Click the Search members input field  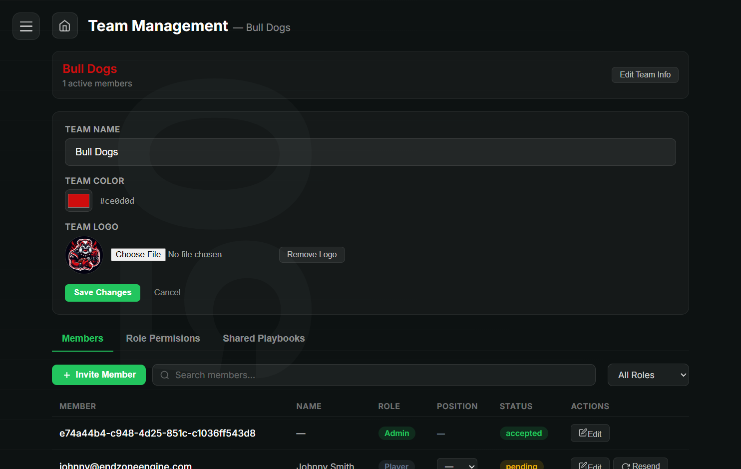pyautogui.click(x=374, y=375)
